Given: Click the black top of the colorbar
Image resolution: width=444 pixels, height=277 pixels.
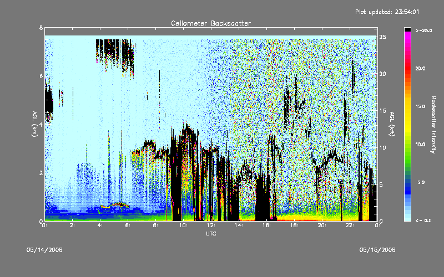Looking at the screenshot, I should coord(407,29).
